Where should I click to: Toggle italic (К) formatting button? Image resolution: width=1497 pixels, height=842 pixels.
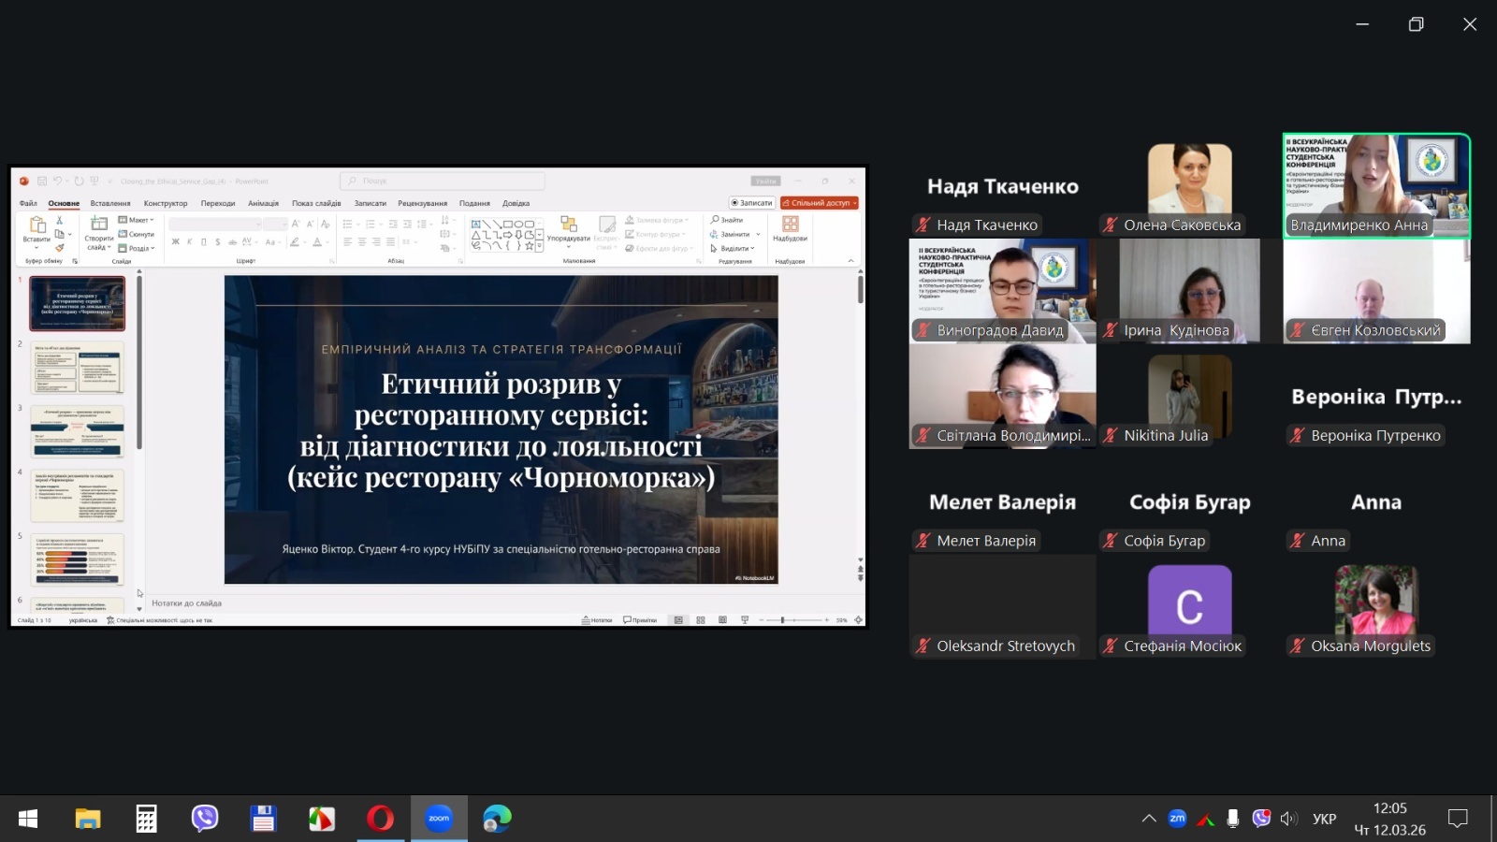tap(189, 242)
